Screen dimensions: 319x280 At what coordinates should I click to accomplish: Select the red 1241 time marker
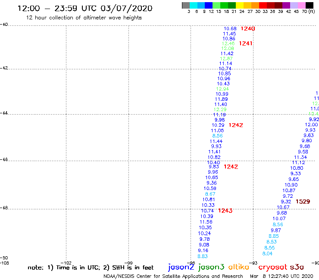(246, 44)
